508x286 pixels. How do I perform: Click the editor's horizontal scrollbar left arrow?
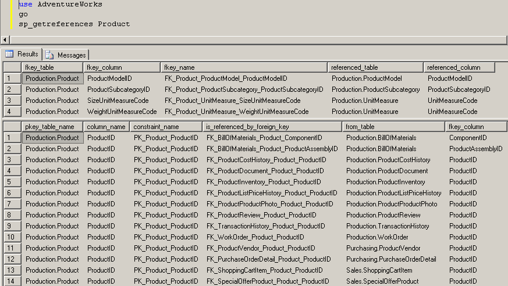[5, 40]
